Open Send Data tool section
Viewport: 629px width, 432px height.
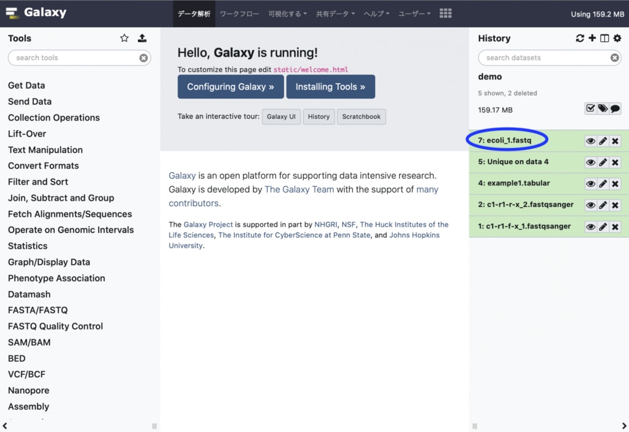tap(30, 101)
